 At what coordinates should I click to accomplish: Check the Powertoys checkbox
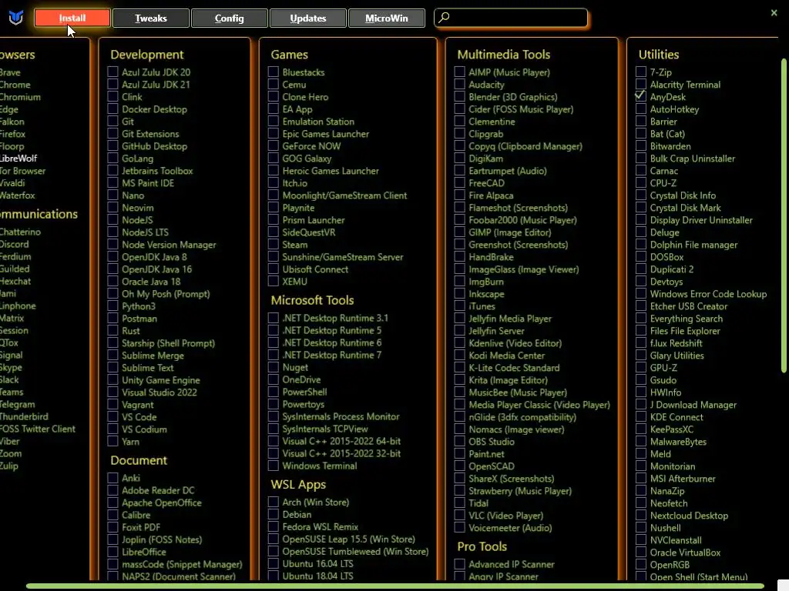coord(274,404)
